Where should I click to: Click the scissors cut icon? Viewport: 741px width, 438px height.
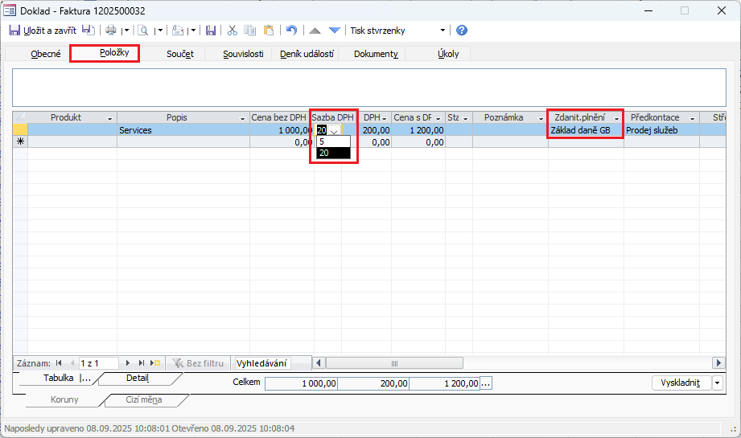pos(233,31)
